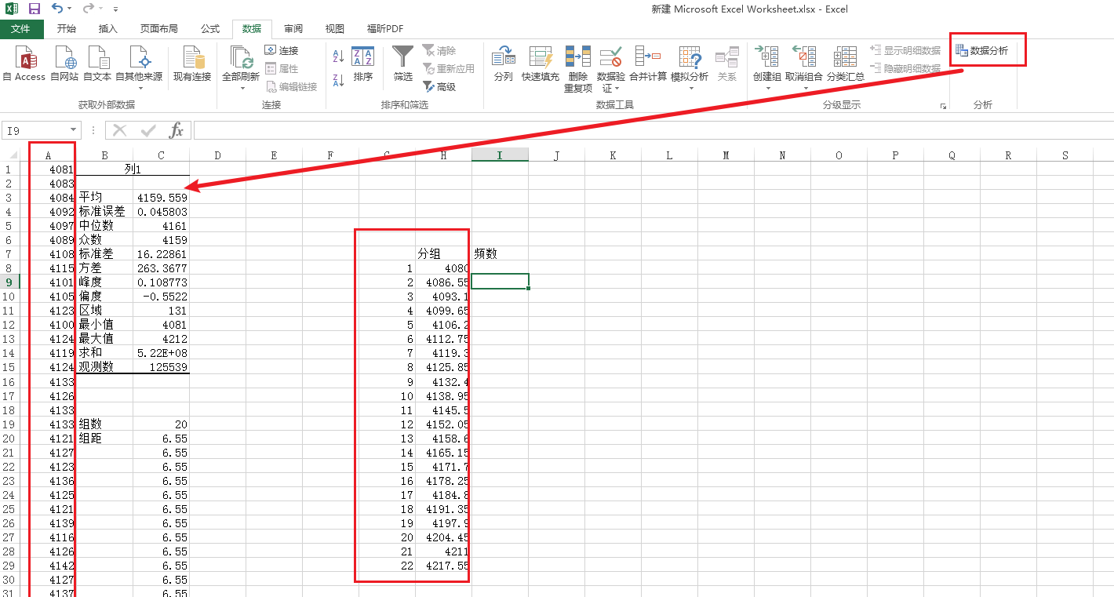Click the 组数 label cell

pos(105,424)
